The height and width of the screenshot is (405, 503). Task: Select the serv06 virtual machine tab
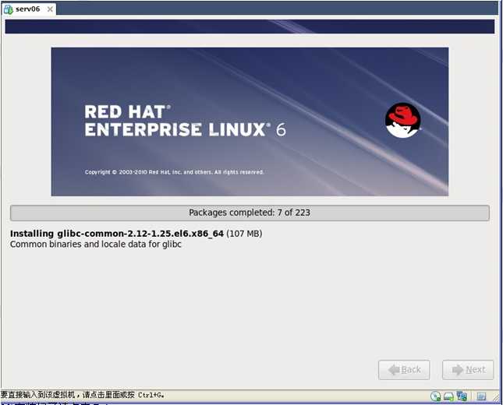click(29, 9)
